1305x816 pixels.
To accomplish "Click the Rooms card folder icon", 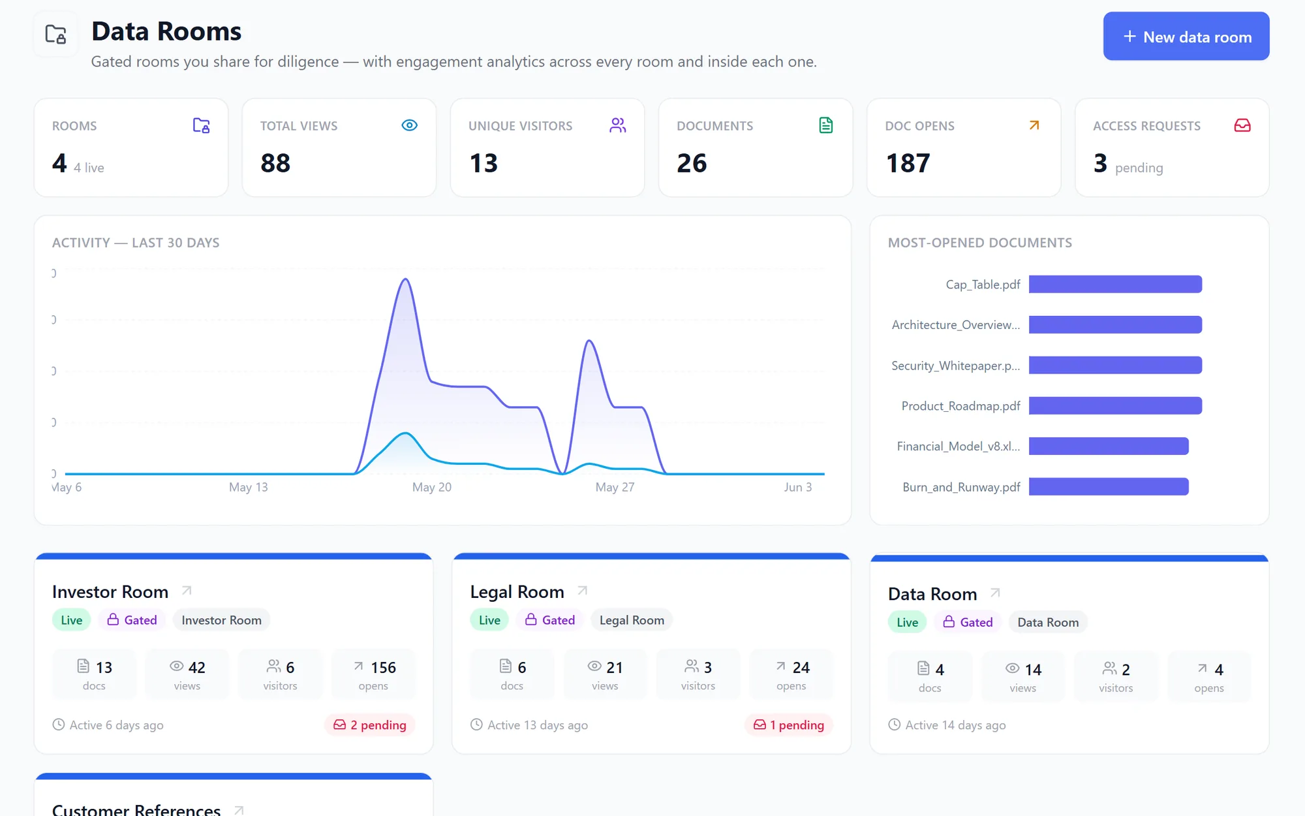I will pyautogui.click(x=201, y=125).
